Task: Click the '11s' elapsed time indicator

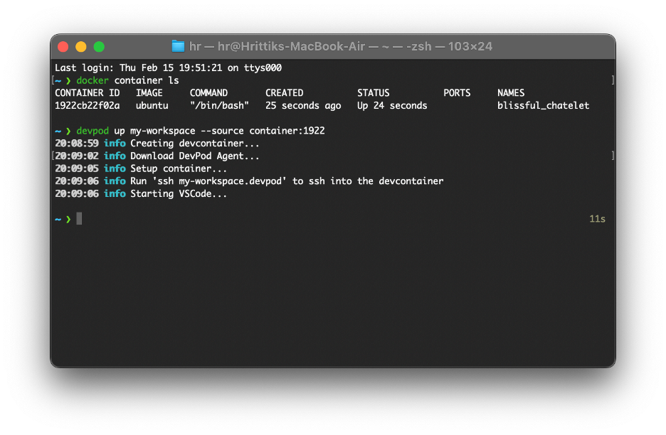Action: click(597, 219)
